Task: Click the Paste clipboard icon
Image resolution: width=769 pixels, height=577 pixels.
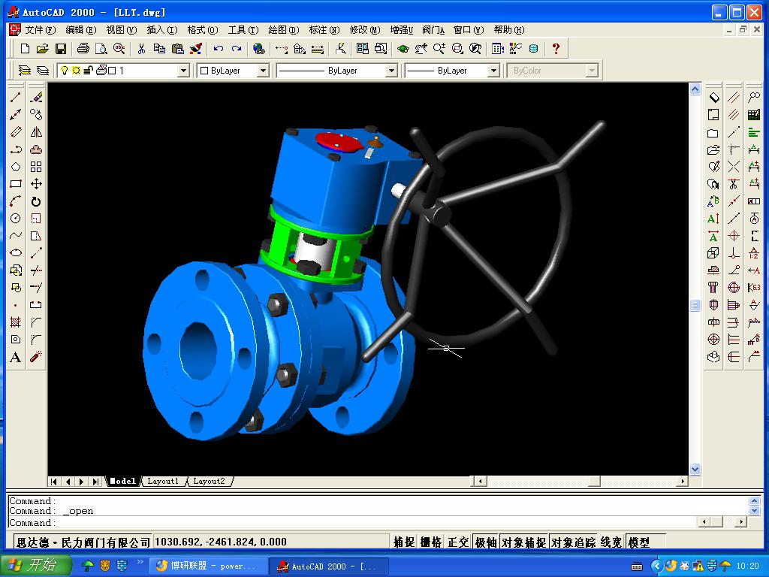Action: tap(177, 49)
